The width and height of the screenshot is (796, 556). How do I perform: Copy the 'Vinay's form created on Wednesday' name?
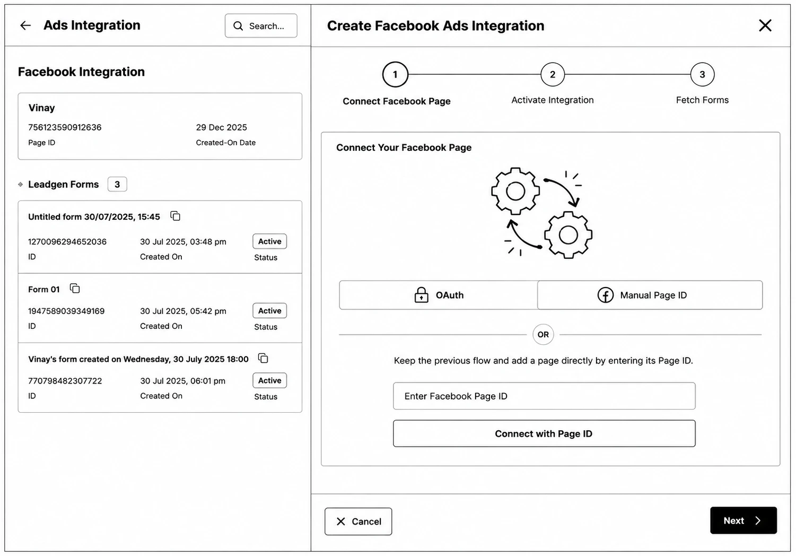263,358
